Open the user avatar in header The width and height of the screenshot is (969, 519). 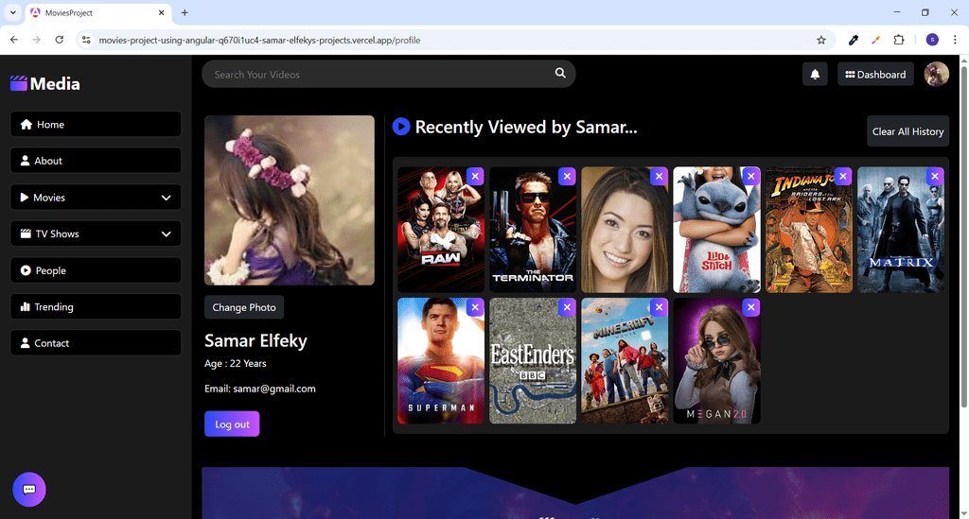936,74
